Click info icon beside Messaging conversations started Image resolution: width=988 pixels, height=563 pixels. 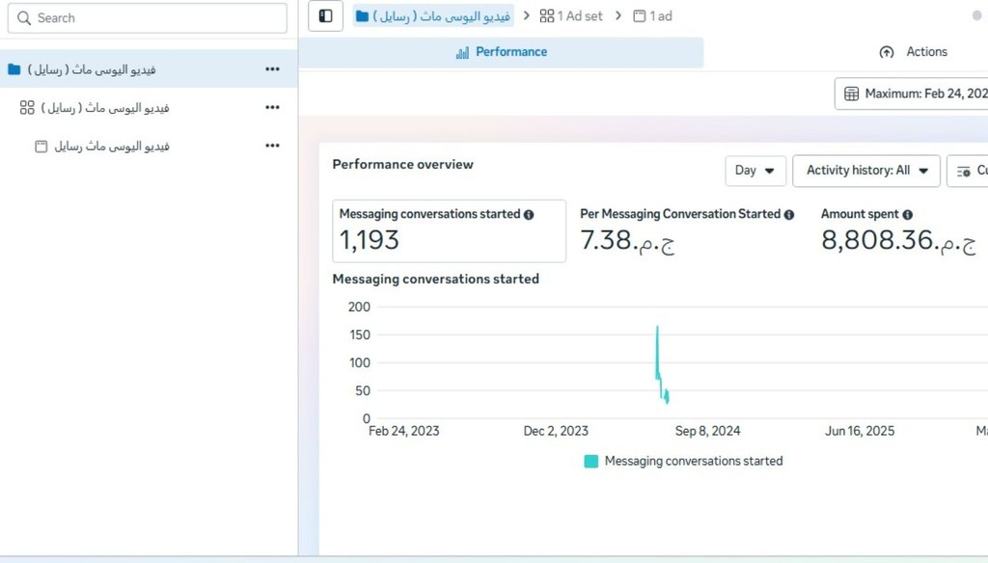click(529, 215)
